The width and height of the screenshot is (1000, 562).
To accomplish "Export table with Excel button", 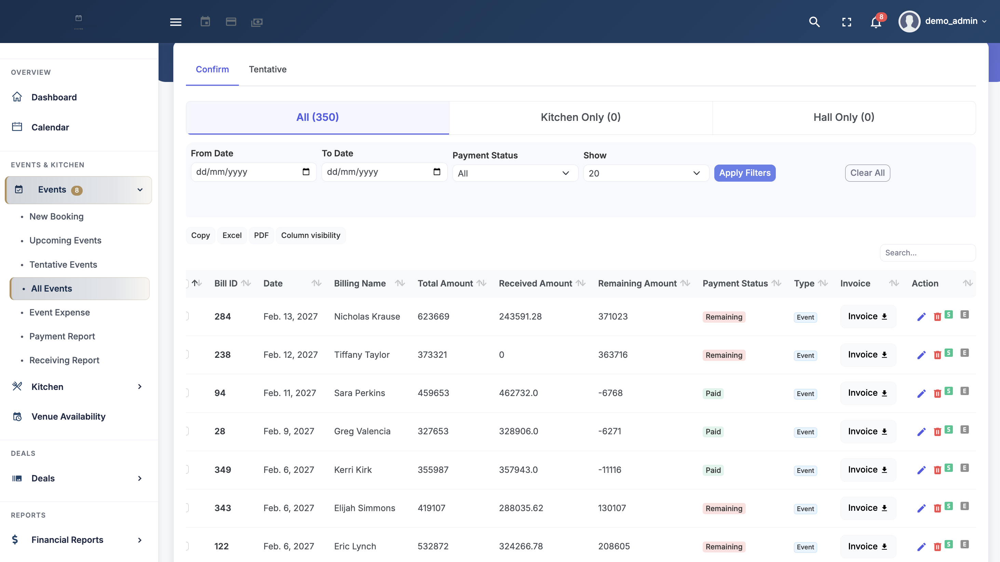I will (x=232, y=236).
